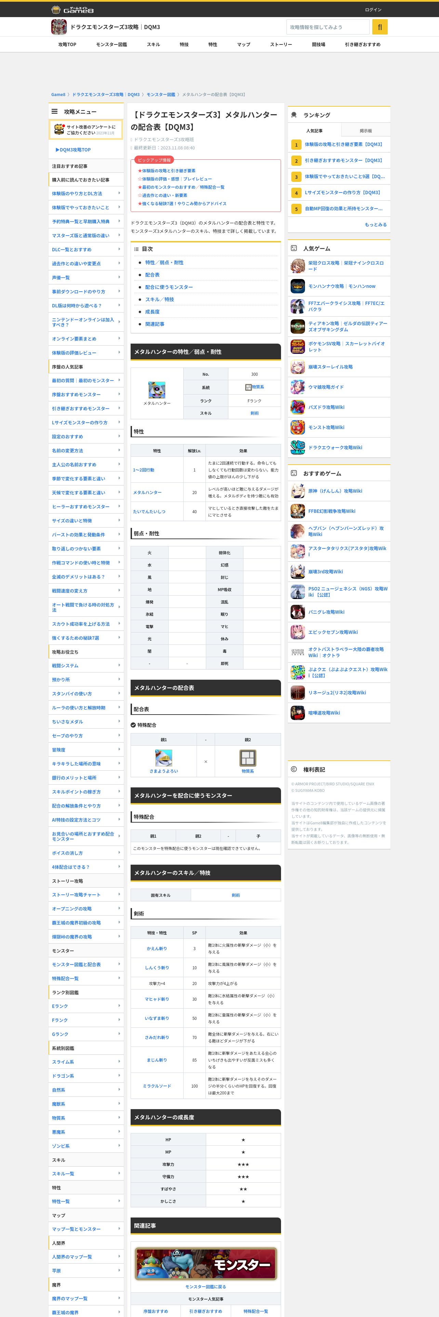Screen dimensions: 439x1317
Task: Open 特技 navigation tab
Action: coord(184,44)
